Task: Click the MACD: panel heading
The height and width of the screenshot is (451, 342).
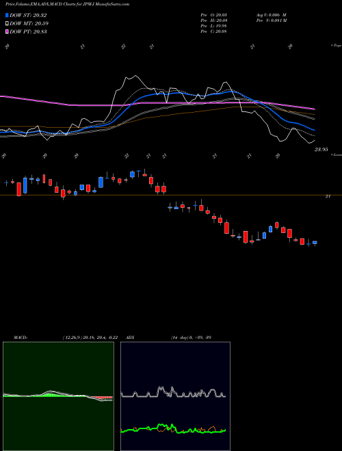Action: 21,338
